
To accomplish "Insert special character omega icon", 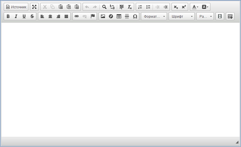I will coord(135,16).
